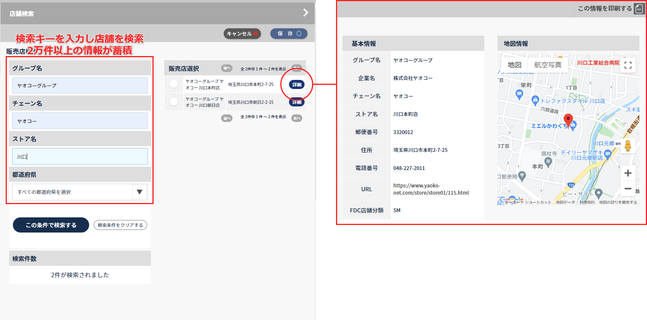Click the SM store classification value

[397, 210]
